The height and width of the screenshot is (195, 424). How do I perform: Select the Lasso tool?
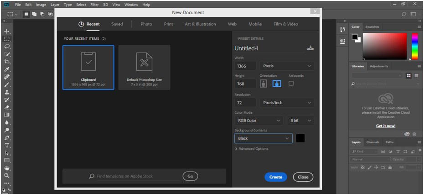(x=7, y=46)
